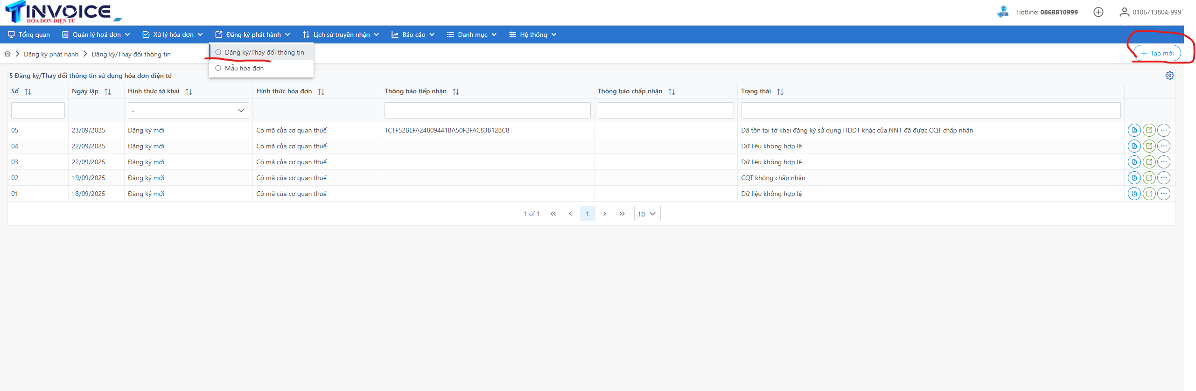Expand Báo cáo menu
Screen dimensions: 1196x391
coord(413,35)
